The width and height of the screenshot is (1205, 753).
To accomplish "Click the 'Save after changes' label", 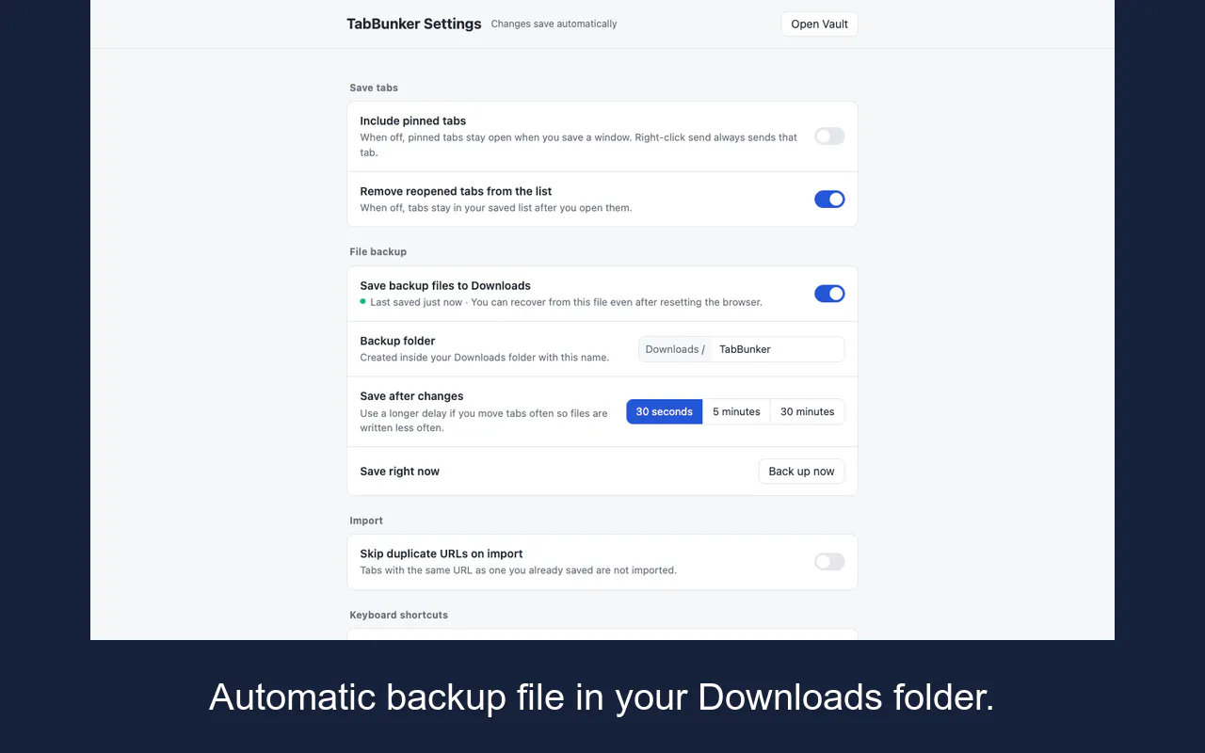I will 411,396.
